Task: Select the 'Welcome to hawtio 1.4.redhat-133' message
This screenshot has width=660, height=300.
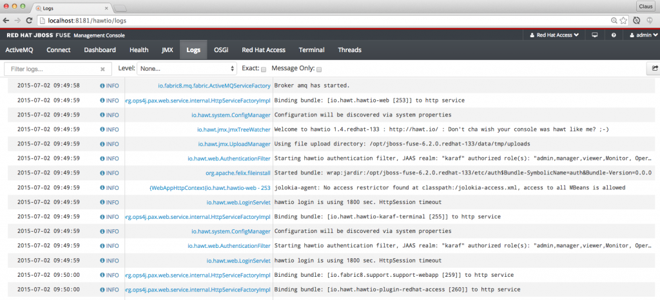Action: (x=442, y=129)
